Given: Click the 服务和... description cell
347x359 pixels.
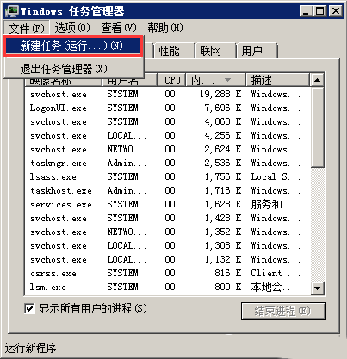Looking at the screenshot, I should point(273,204).
